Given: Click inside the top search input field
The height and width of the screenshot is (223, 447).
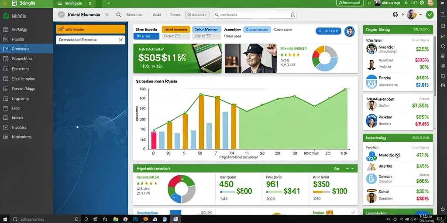Looking at the screenshot, I should (x=254, y=15).
